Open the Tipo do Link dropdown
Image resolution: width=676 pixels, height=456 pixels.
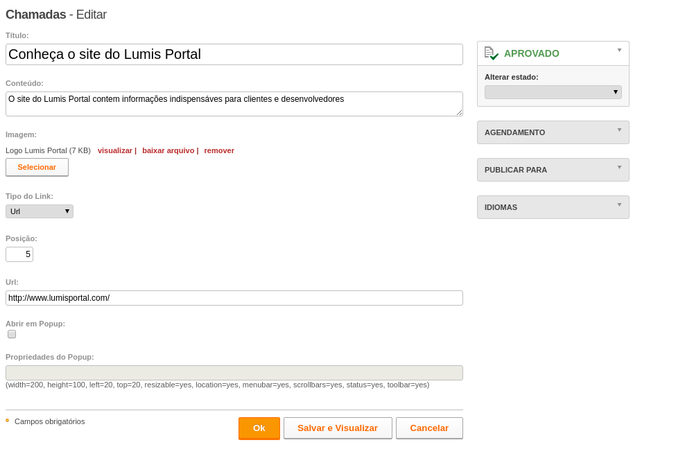40,211
